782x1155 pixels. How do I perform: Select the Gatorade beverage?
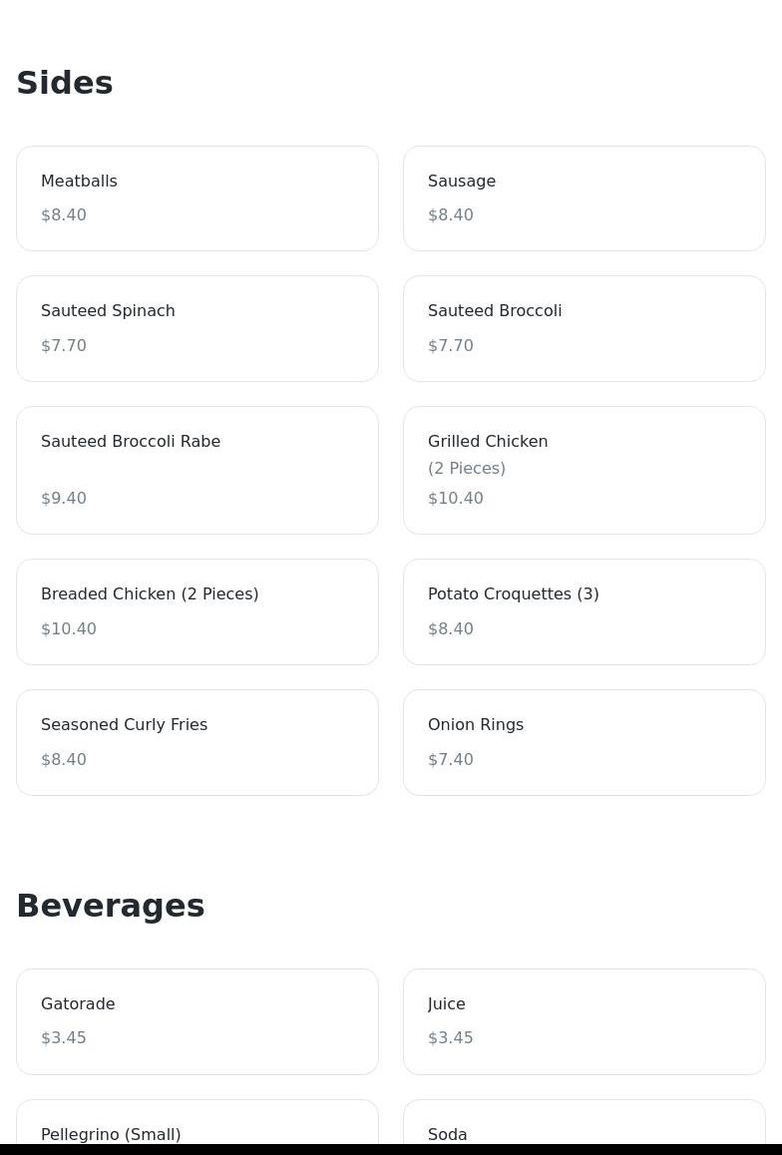(x=196, y=1021)
